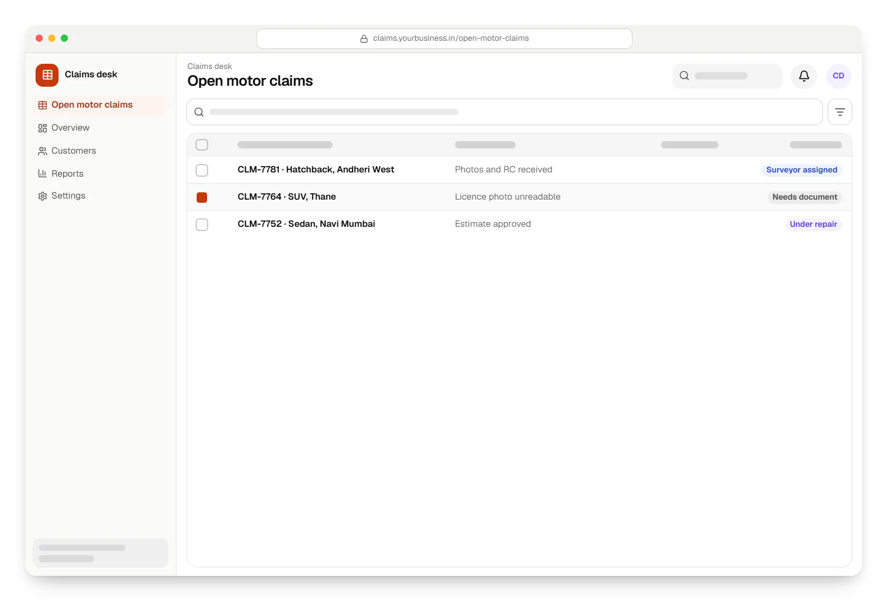The height and width of the screenshot is (601, 887).
Task: Click the Needs document status badge
Action: [x=804, y=197]
